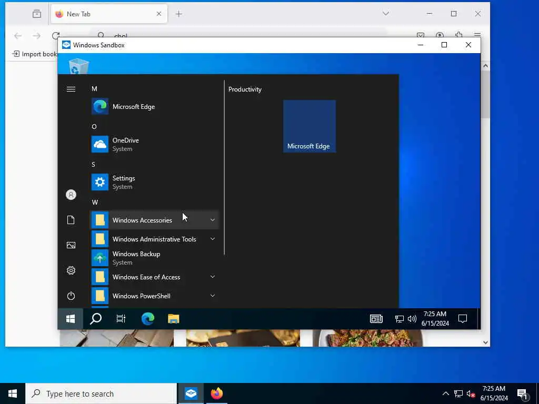This screenshot has height=404, width=539.
Task: Click the News and interests icon in the Sandbox
Action: pos(376,319)
